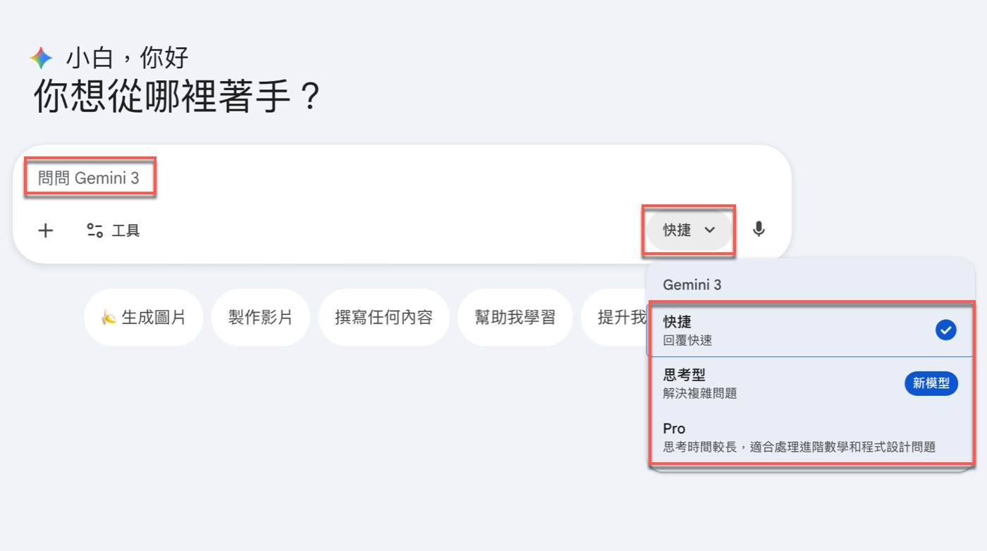Viewport: 987px width, 551px height.
Task: Click the sliders icon on the 工具 button
Action: pos(94,230)
